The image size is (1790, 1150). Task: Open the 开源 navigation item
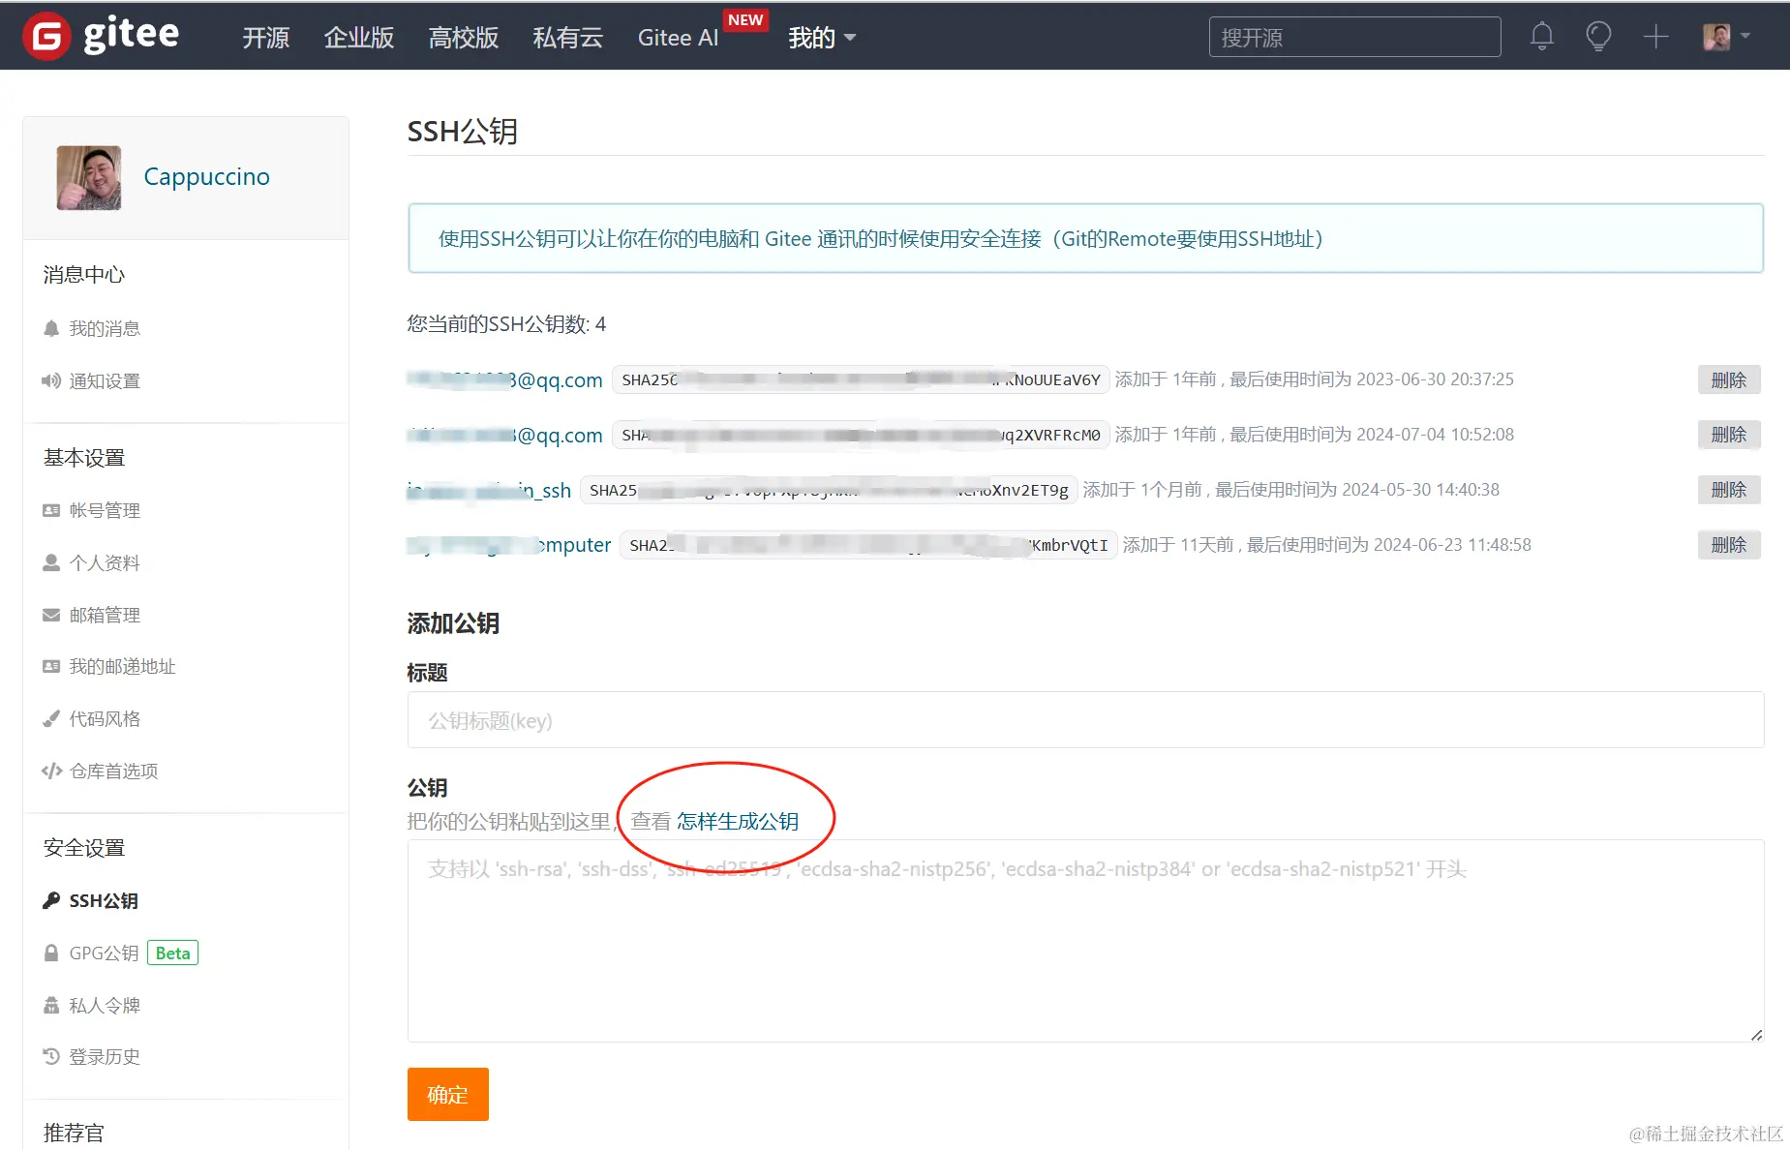click(x=266, y=38)
